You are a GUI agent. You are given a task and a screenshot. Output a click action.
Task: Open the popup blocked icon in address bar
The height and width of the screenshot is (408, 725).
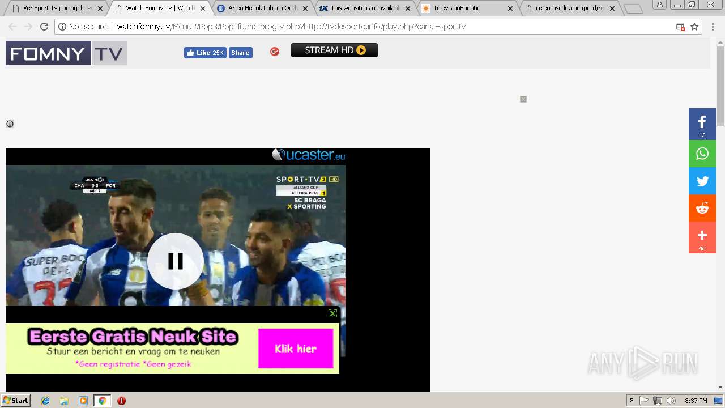680,27
